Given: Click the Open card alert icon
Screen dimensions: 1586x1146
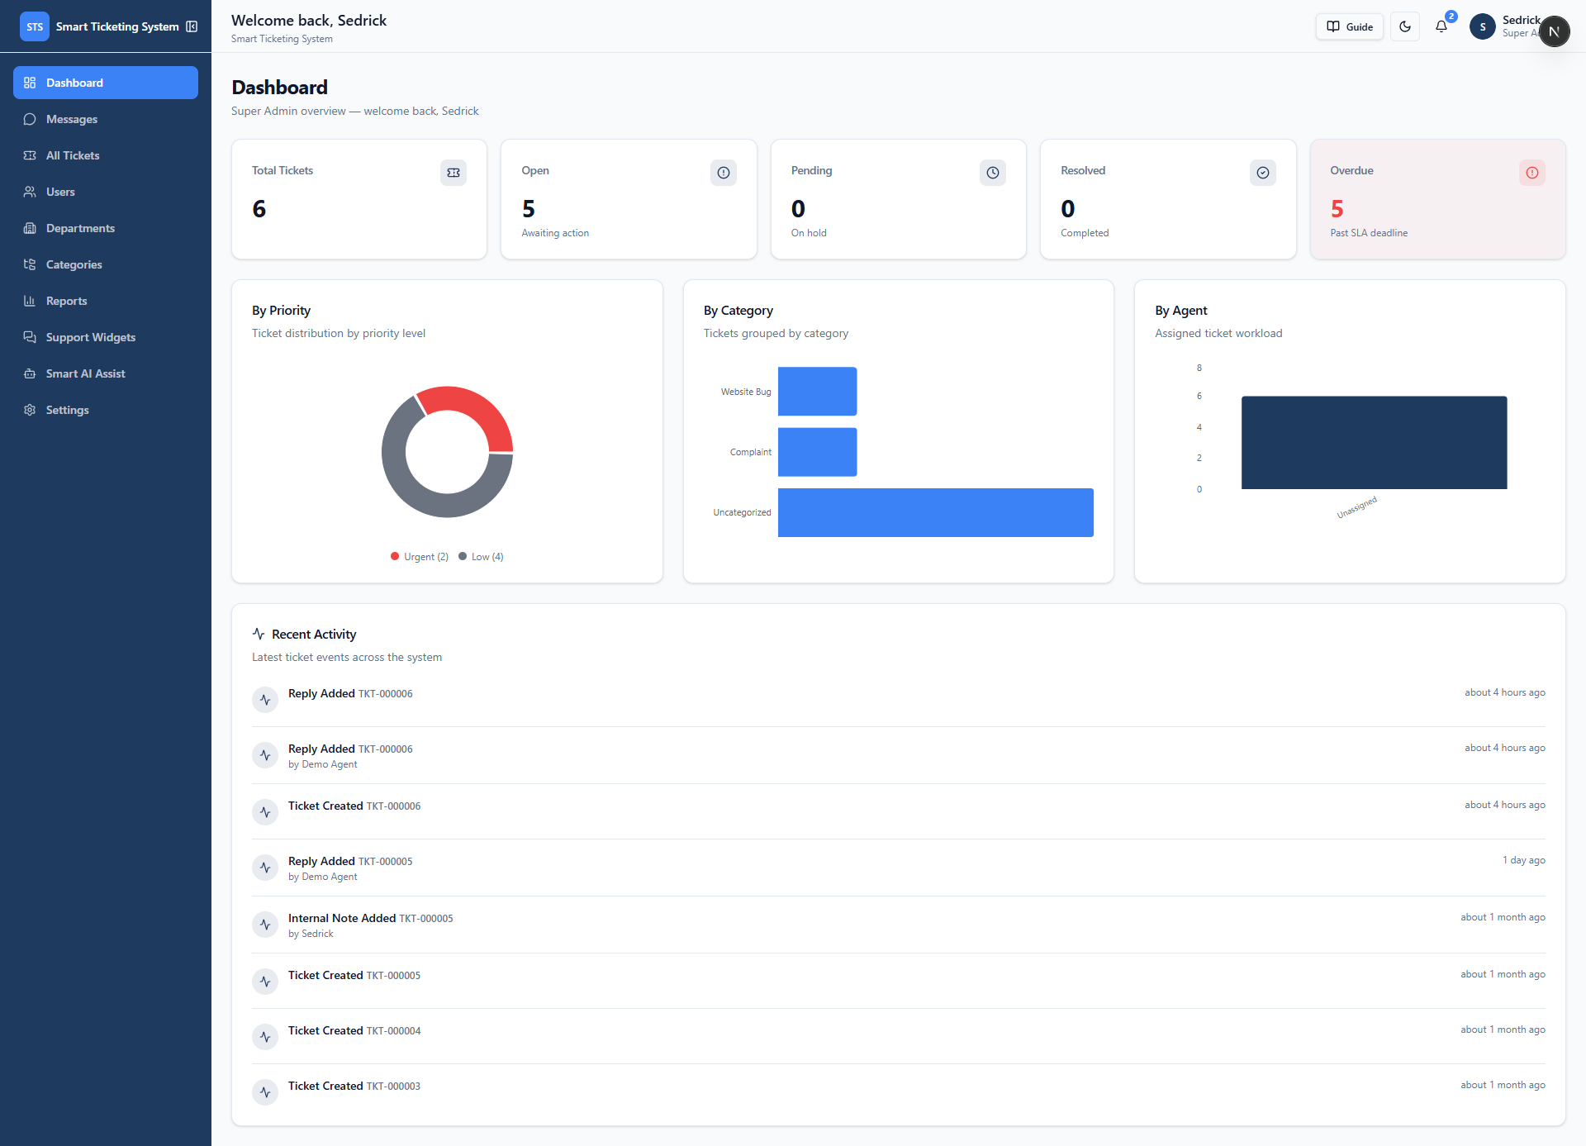Looking at the screenshot, I should 724,173.
